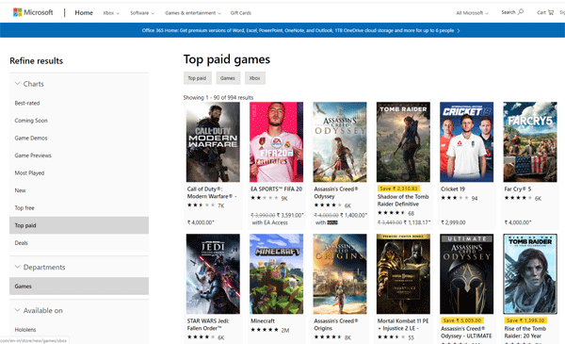Select Games under Departments
Viewport: 565px width, 344px height.
79,286
